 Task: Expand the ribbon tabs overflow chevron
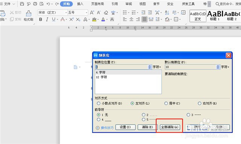pyautogui.click(x=209, y=4)
